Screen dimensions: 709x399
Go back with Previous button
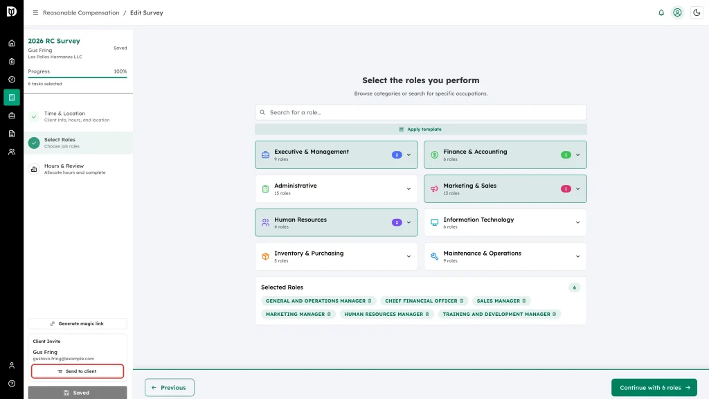pyautogui.click(x=170, y=388)
